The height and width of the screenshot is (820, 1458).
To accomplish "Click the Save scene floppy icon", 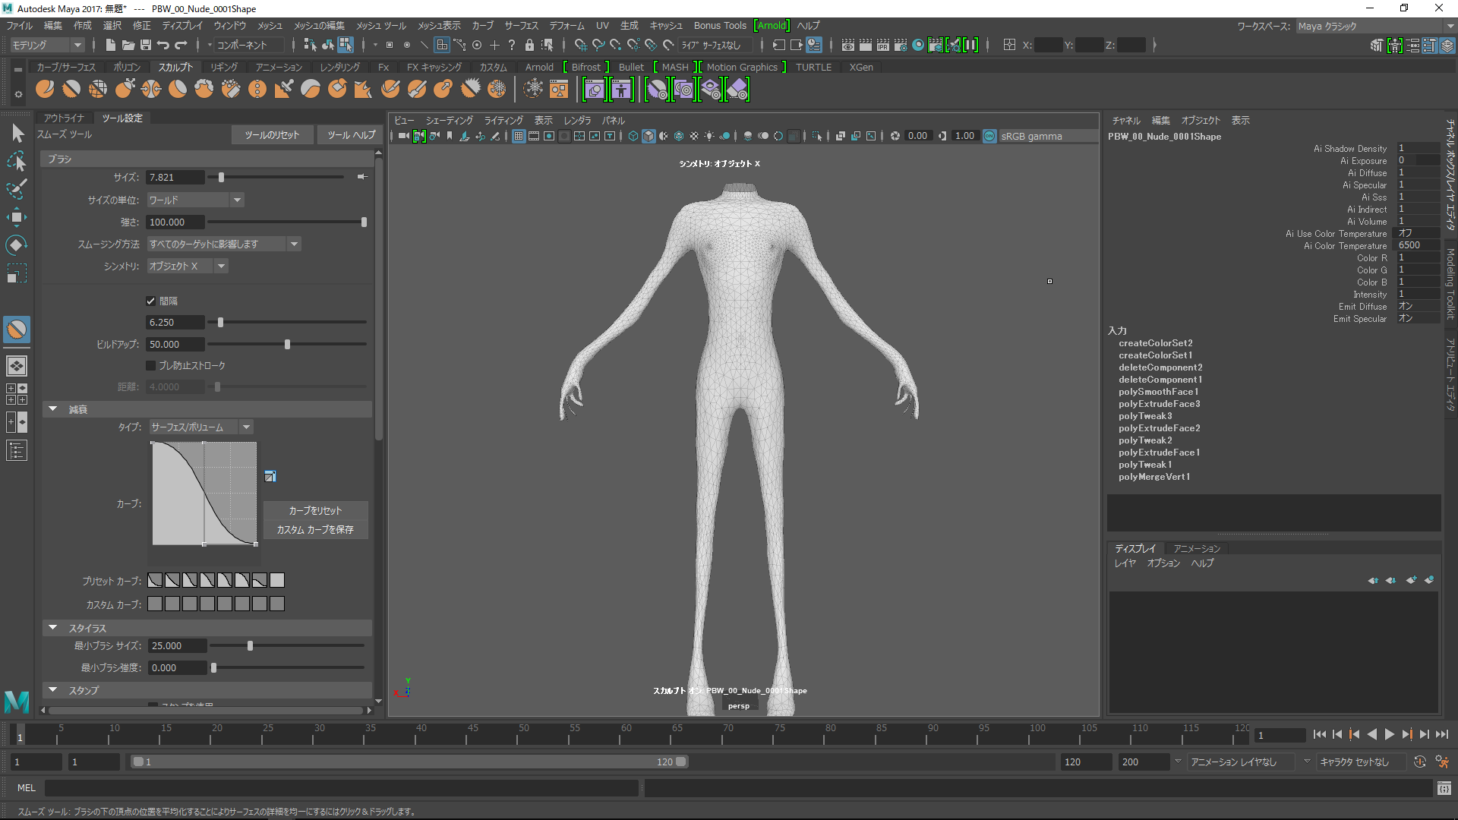I will 145,45.
